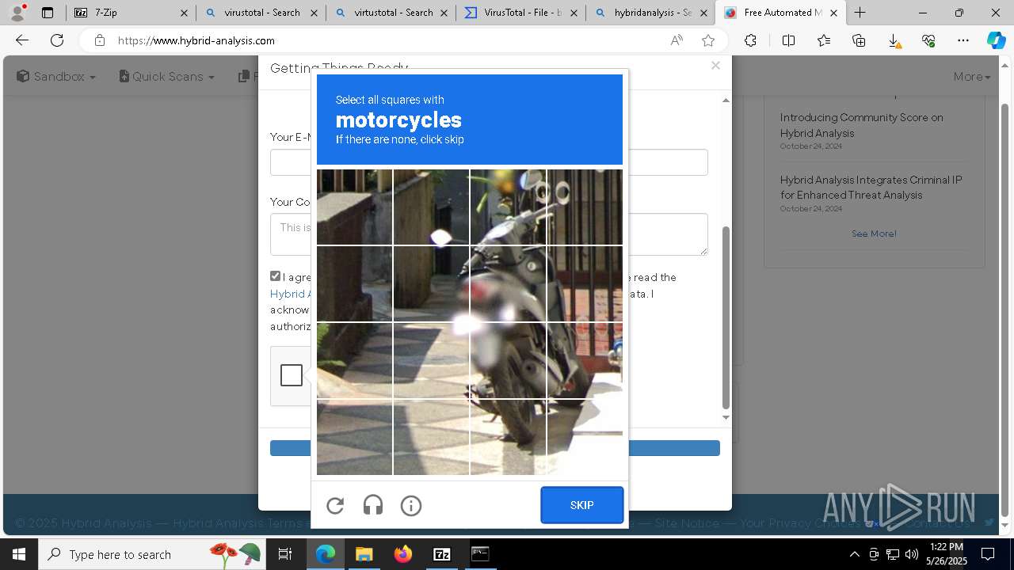This screenshot has width=1014, height=570.
Task: Open browser Collections
Action: [859, 40]
